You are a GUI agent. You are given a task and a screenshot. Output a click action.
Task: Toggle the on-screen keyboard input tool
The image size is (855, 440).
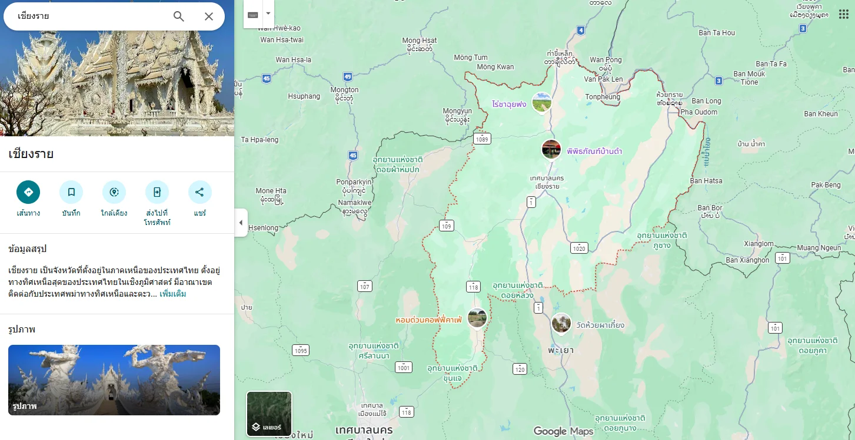pos(253,14)
